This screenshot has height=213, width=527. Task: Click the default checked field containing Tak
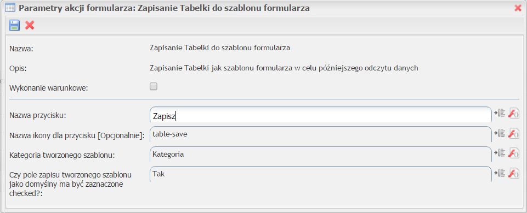tap(321, 174)
